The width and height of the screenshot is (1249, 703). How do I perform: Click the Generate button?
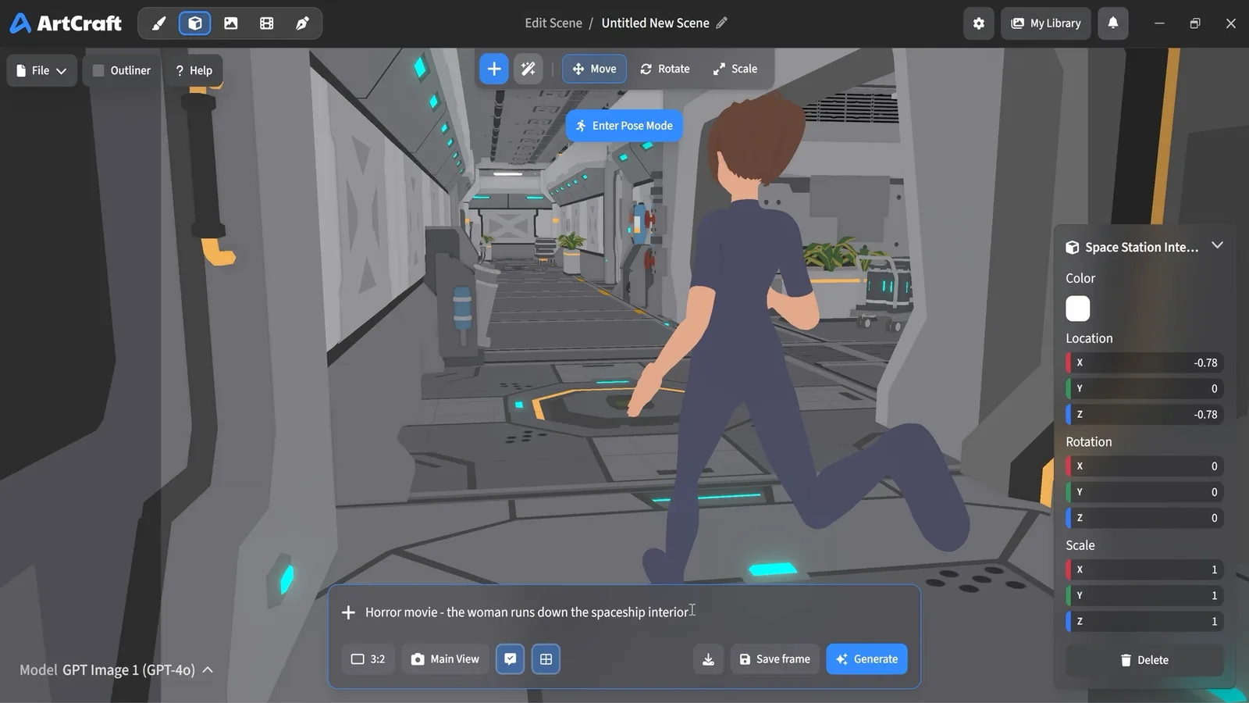pos(867,659)
